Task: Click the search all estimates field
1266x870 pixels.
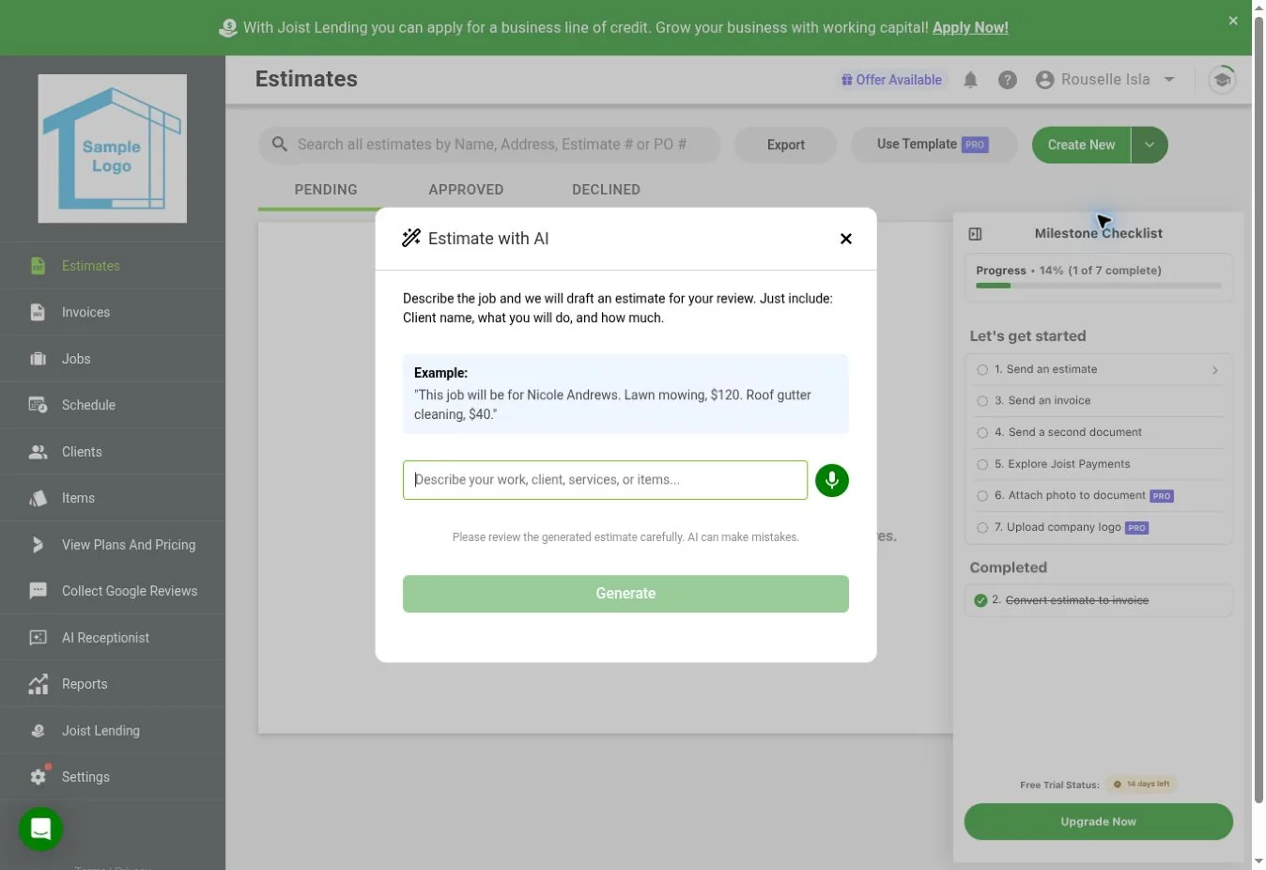Action: 489,145
